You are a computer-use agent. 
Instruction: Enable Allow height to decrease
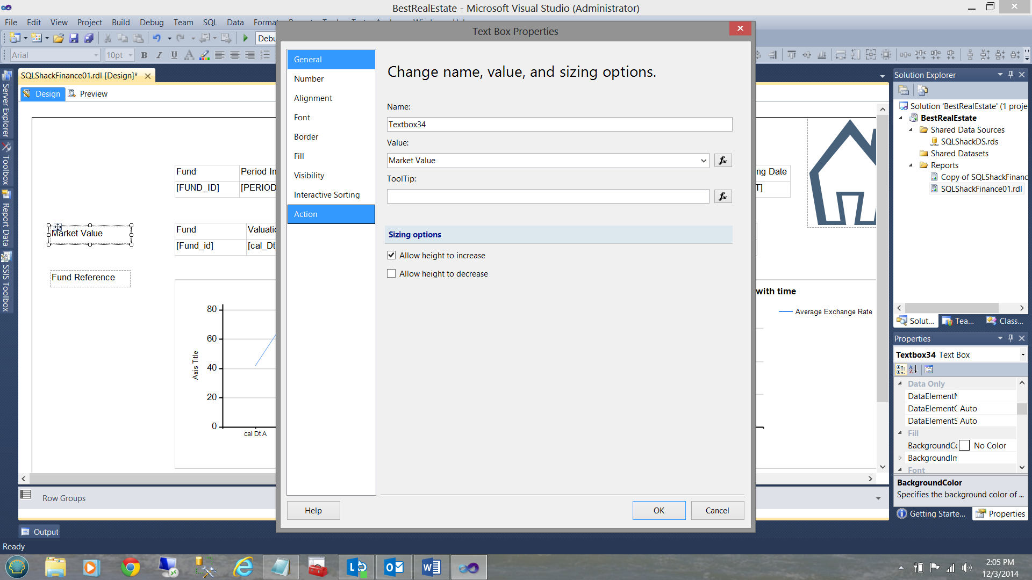(391, 274)
